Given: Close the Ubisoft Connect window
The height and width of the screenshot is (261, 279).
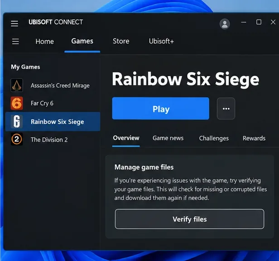Looking at the screenshot, I should (273, 22).
